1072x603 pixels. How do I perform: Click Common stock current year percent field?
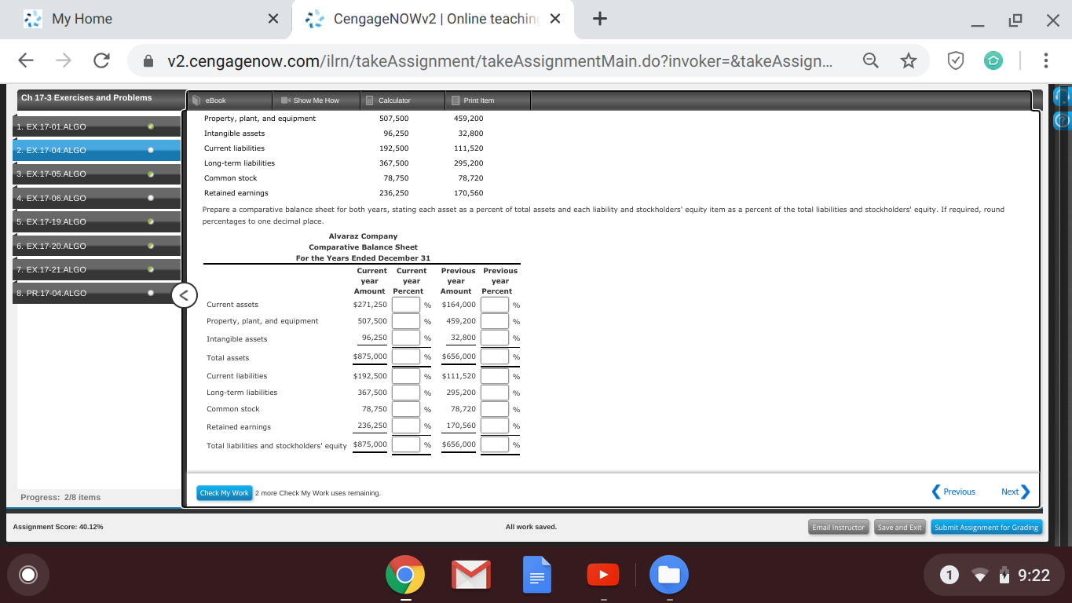coord(406,409)
